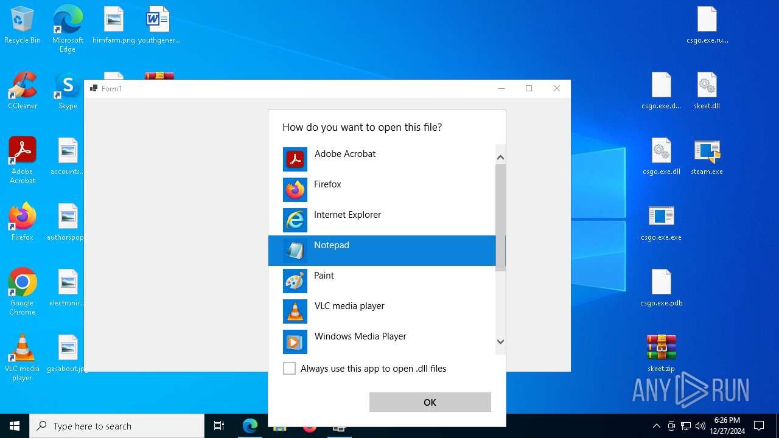The image size is (779, 438).
Task: Select the highlighted Notepad entry
Action: [382, 251]
